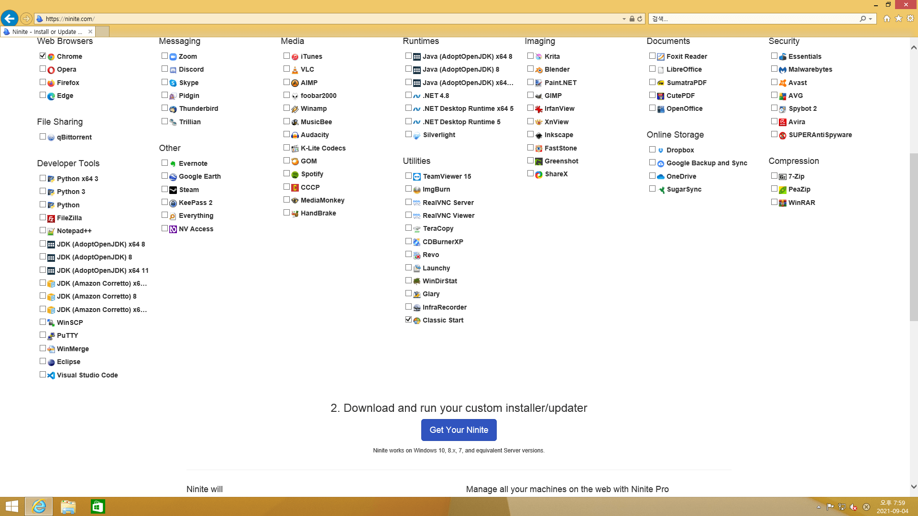Click the Spotify icon
The image size is (918, 516).
pyautogui.click(x=295, y=174)
